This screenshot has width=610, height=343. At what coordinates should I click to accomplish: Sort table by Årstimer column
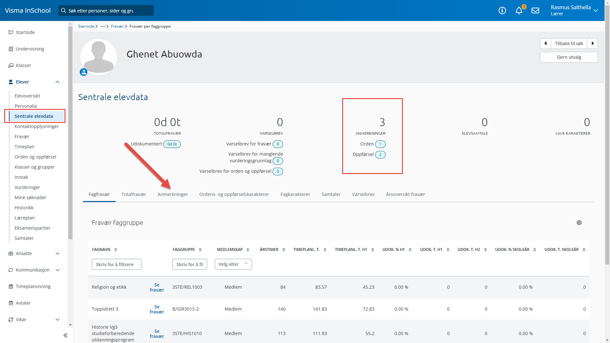[283, 250]
